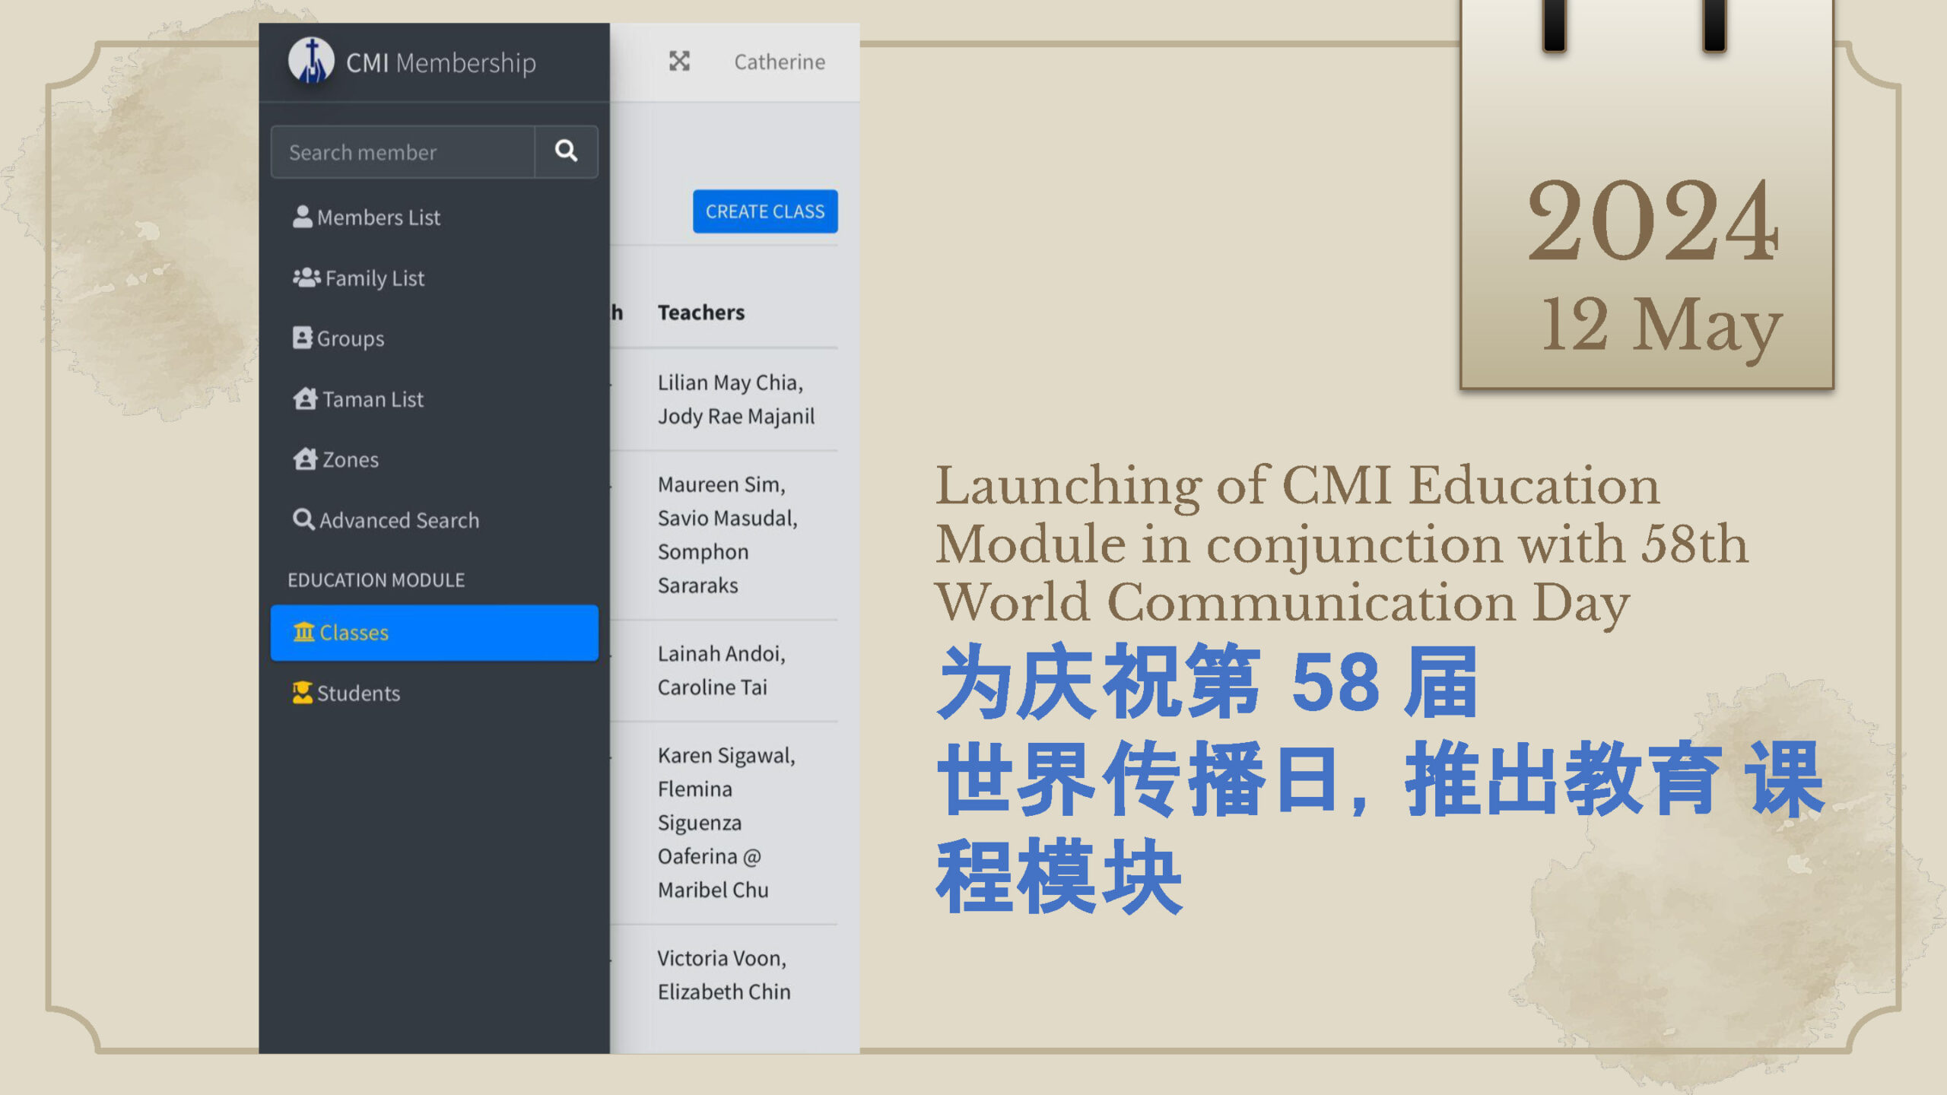Click the 2024 calendar year text
The height and width of the screenshot is (1095, 1947).
[x=1652, y=221]
